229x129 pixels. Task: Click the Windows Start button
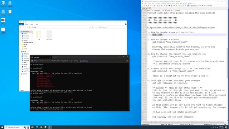pyautogui.click(x=2, y=127)
